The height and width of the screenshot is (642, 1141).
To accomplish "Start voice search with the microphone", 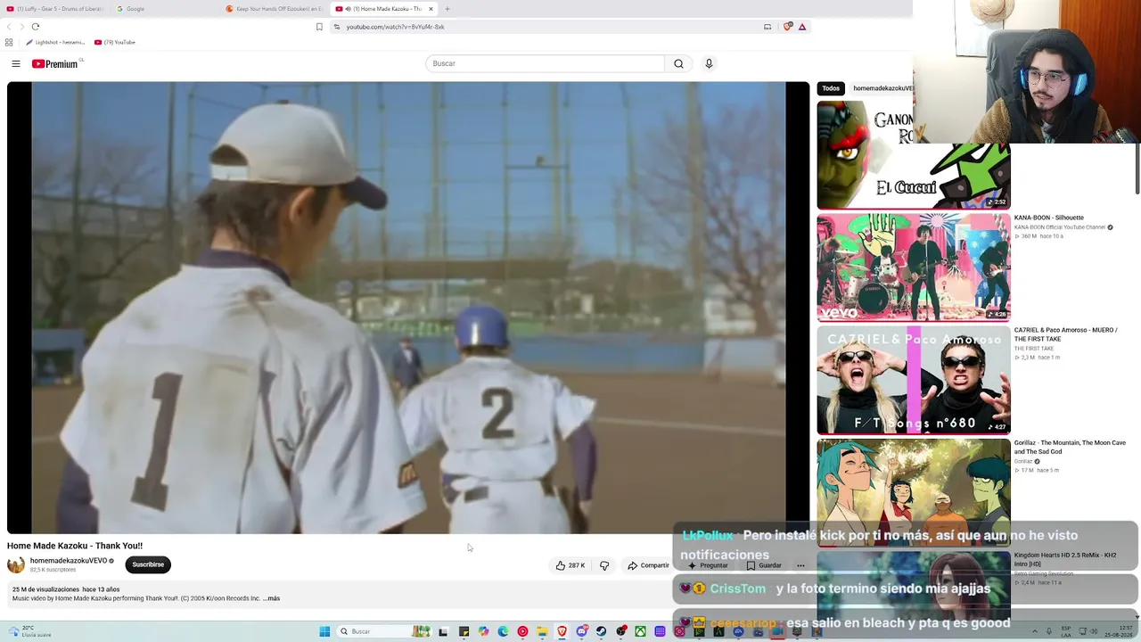I will click(709, 63).
